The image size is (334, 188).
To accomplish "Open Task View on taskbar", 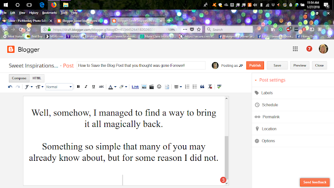I will point(29,5).
